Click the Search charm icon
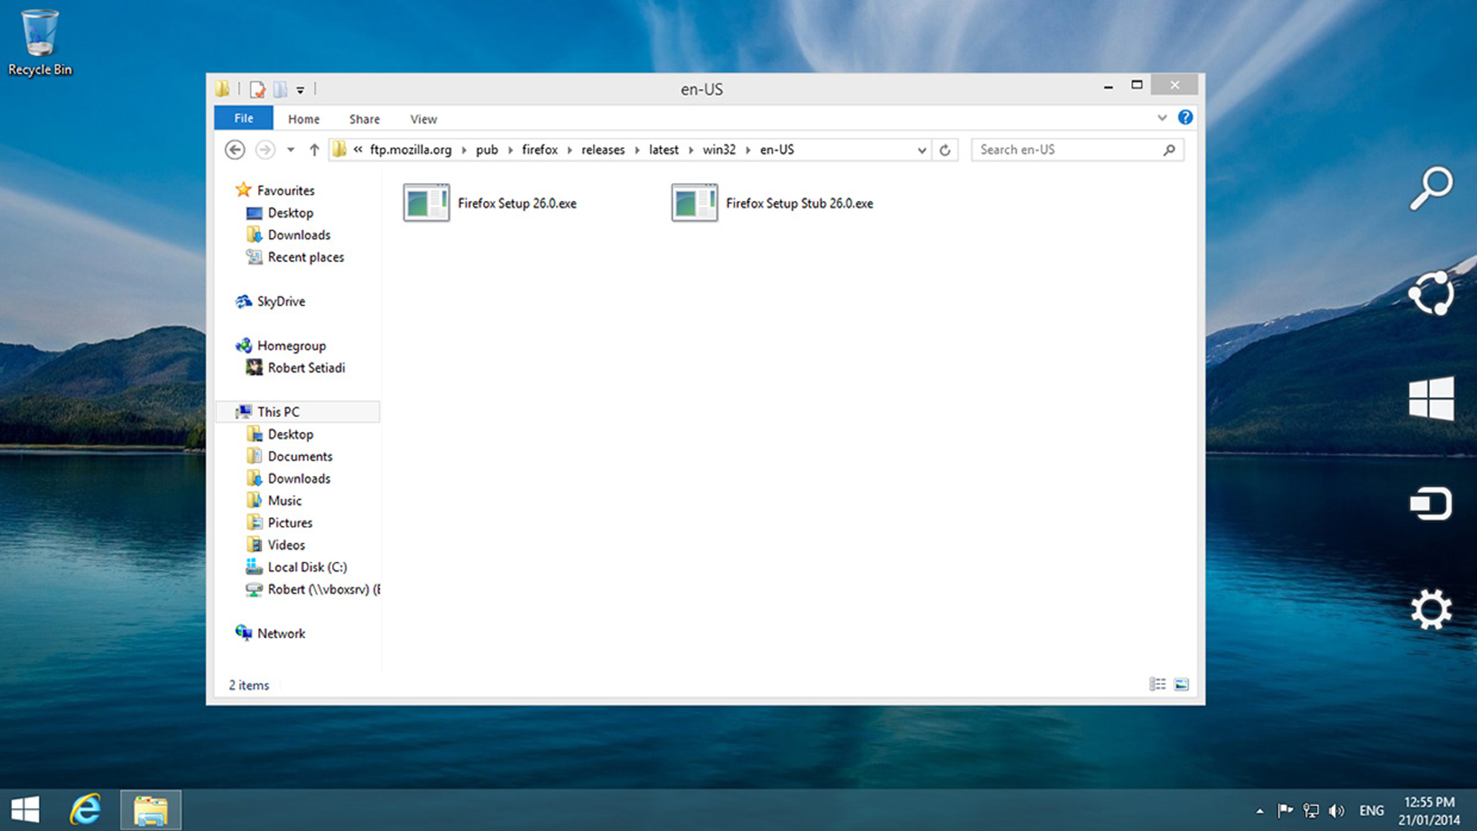This screenshot has width=1477, height=831. (x=1431, y=188)
